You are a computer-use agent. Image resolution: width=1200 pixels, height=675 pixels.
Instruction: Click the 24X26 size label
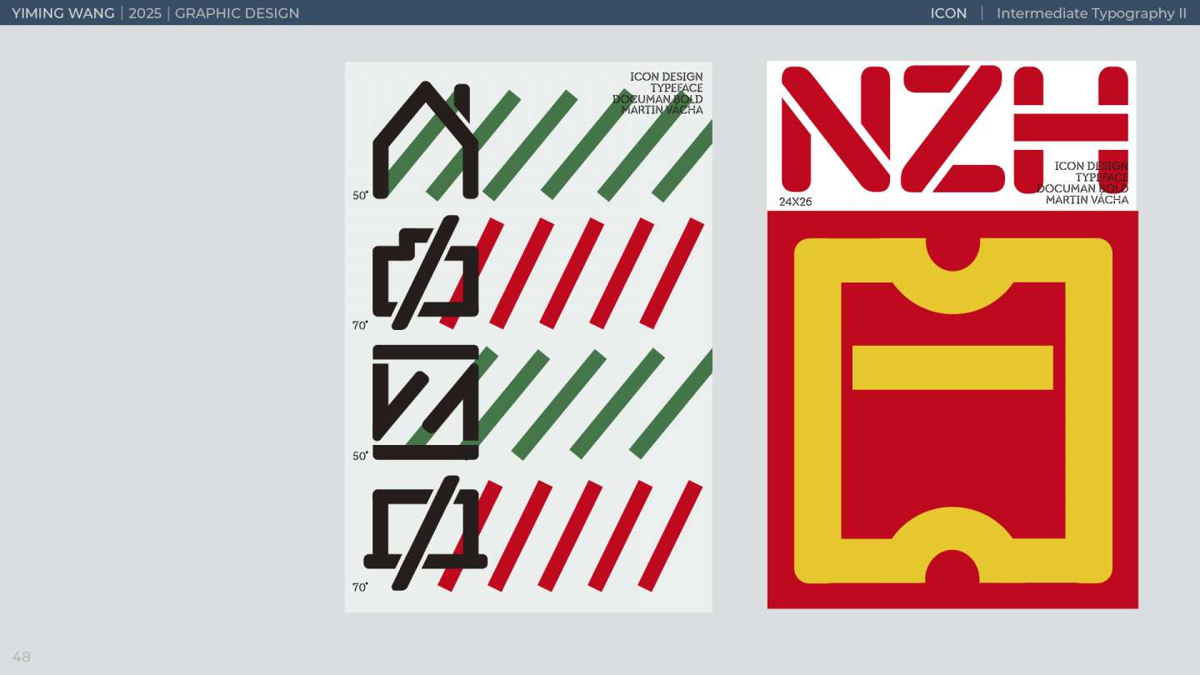click(795, 202)
